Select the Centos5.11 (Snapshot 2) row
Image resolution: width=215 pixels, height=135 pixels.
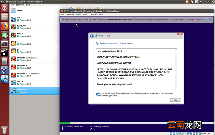tap(35, 75)
